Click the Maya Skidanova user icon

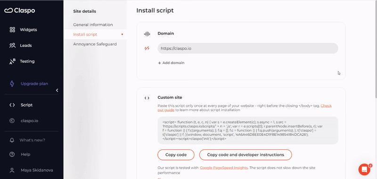click(x=12, y=170)
